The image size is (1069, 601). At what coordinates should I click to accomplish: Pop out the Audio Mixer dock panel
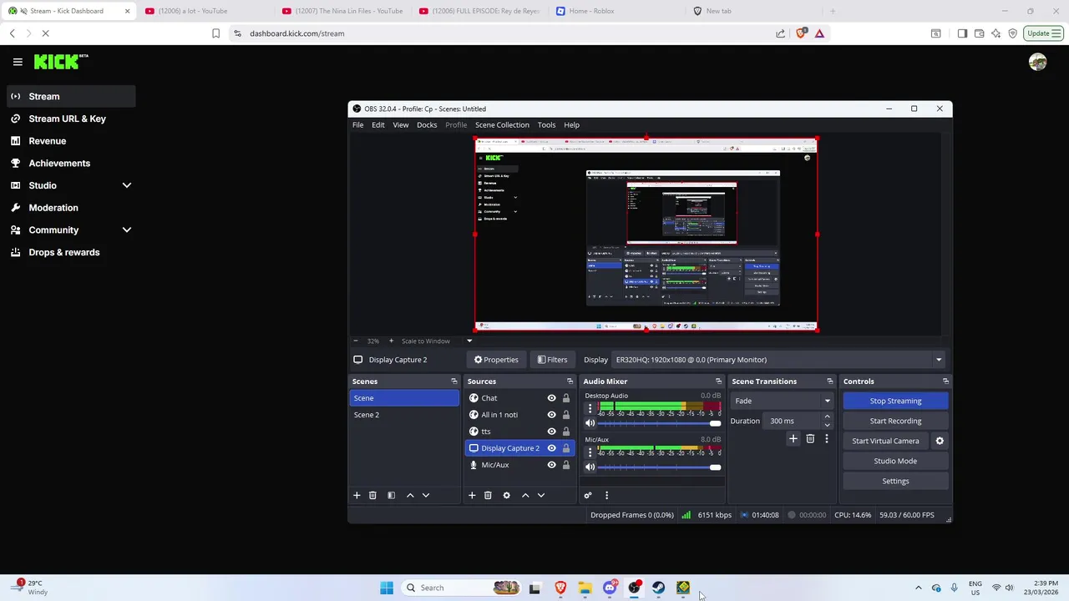tap(718, 381)
